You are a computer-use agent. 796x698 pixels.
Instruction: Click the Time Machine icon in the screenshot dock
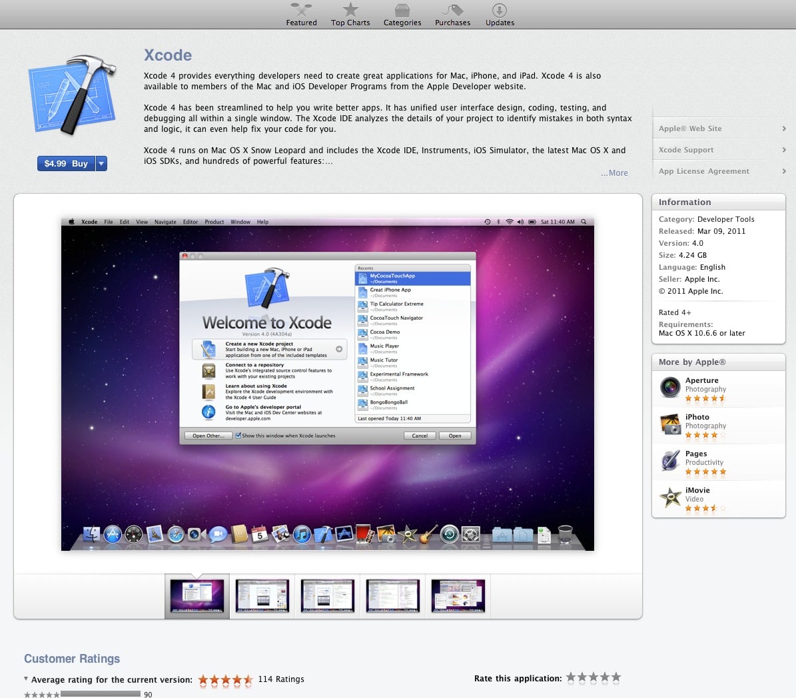[449, 535]
